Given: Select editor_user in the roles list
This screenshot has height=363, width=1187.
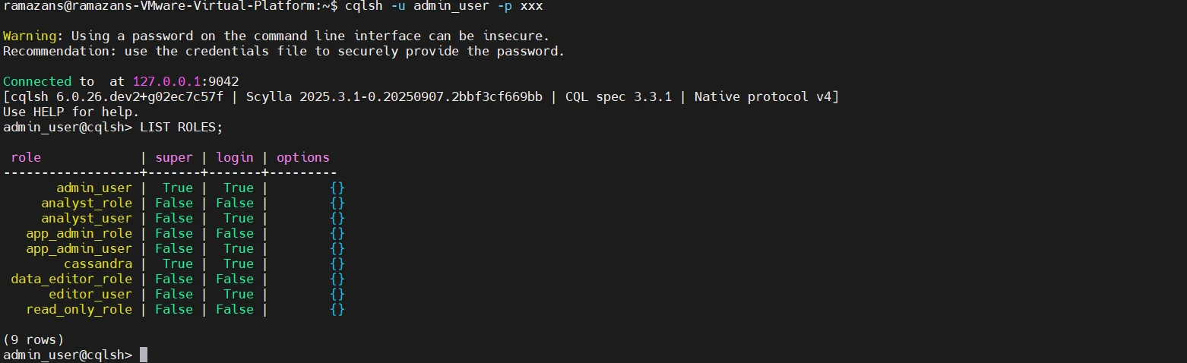Looking at the screenshot, I should [90, 295].
